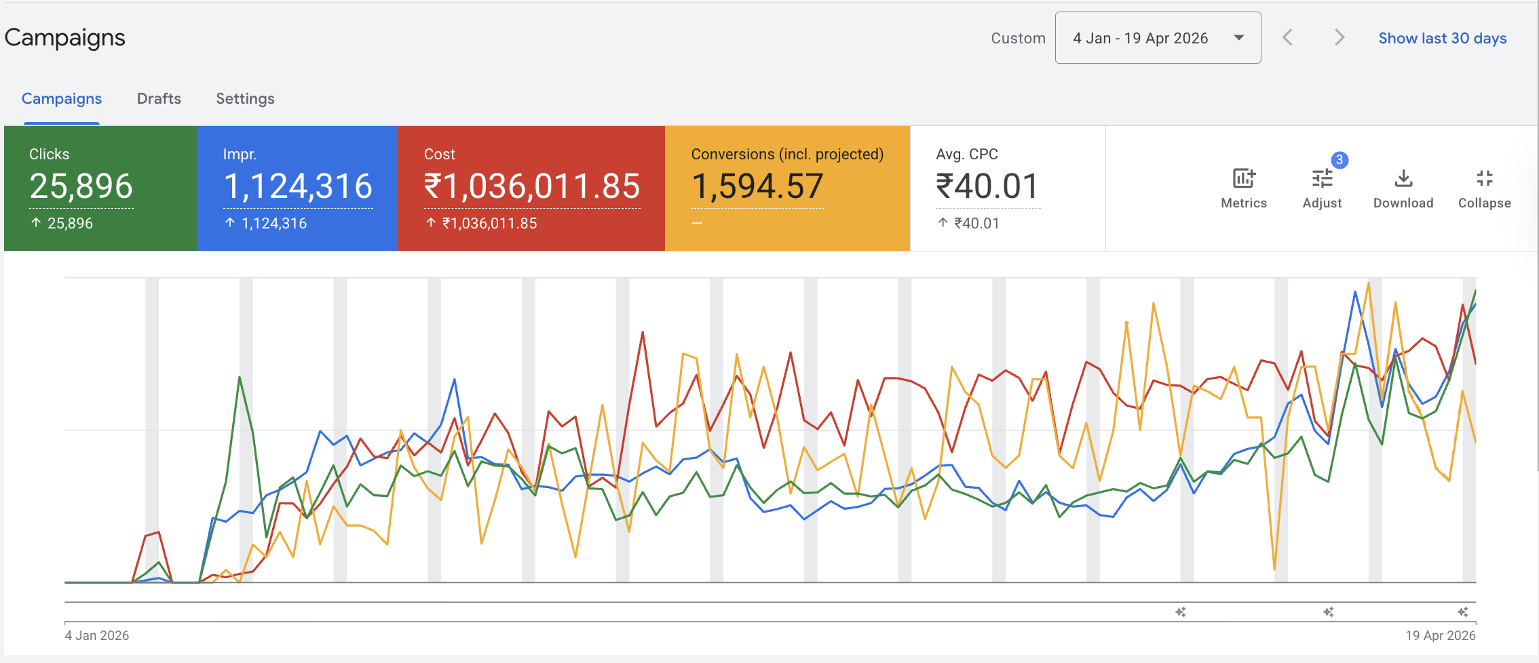Click the Custom date range label
Screen dimensions: 1539x663
click(x=1018, y=39)
